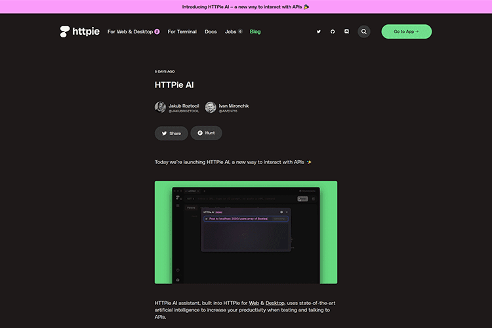Click the search magnifier button

363,31
